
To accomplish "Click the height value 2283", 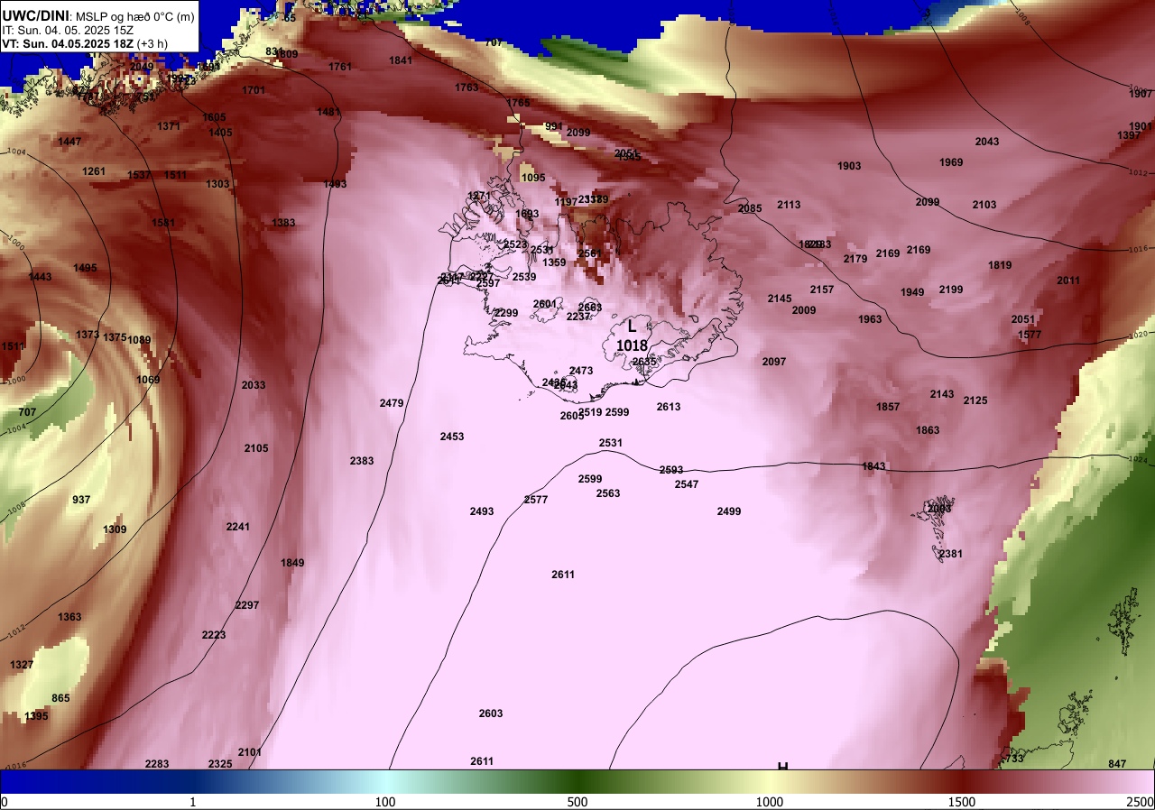I will (157, 764).
